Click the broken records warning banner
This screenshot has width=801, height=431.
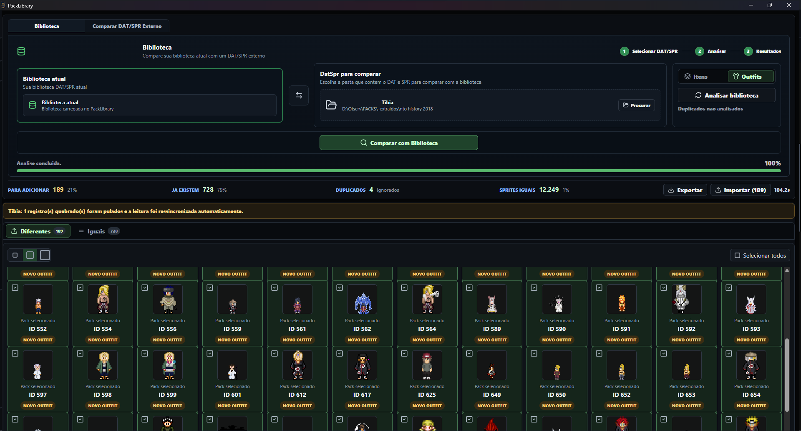[x=399, y=211]
